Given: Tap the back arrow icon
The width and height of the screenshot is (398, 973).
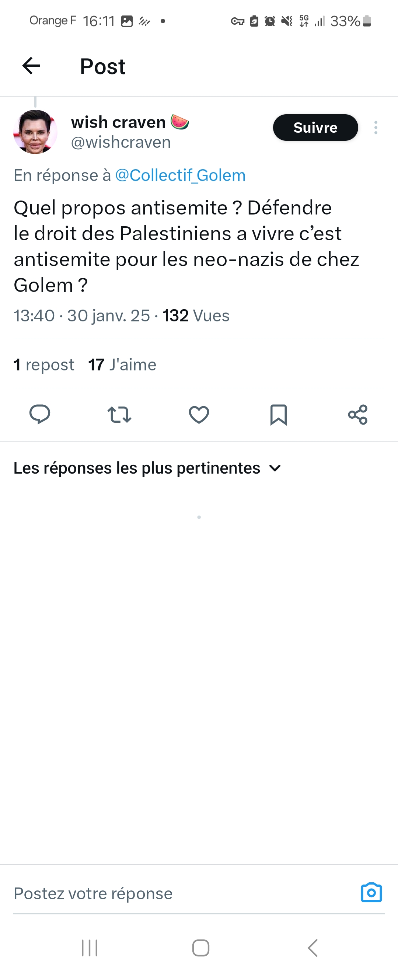Looking at the screenshot, I should (31, 66).
